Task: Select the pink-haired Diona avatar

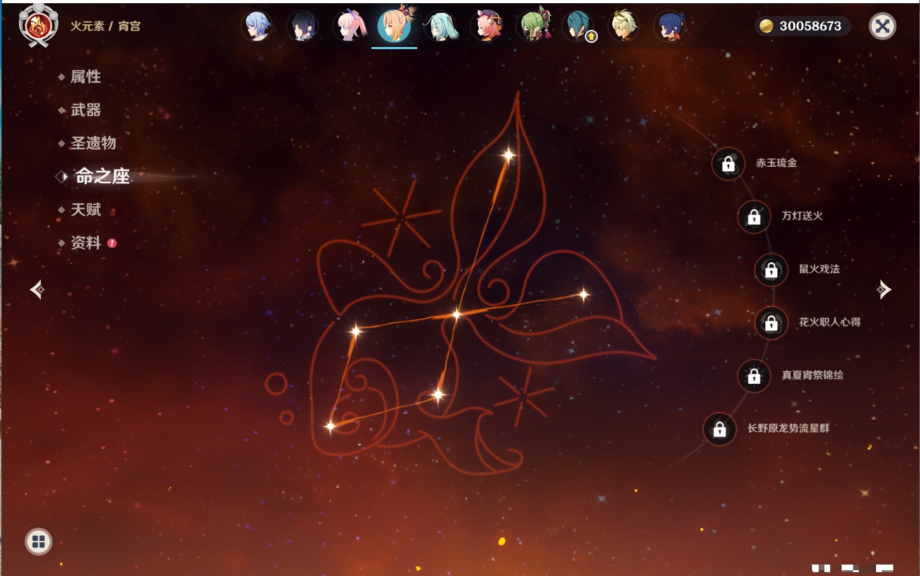Action: 487,26
